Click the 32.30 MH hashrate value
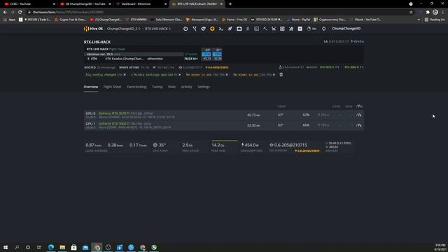Viewport: 448px width, 252px height. [x=253, y=125]
